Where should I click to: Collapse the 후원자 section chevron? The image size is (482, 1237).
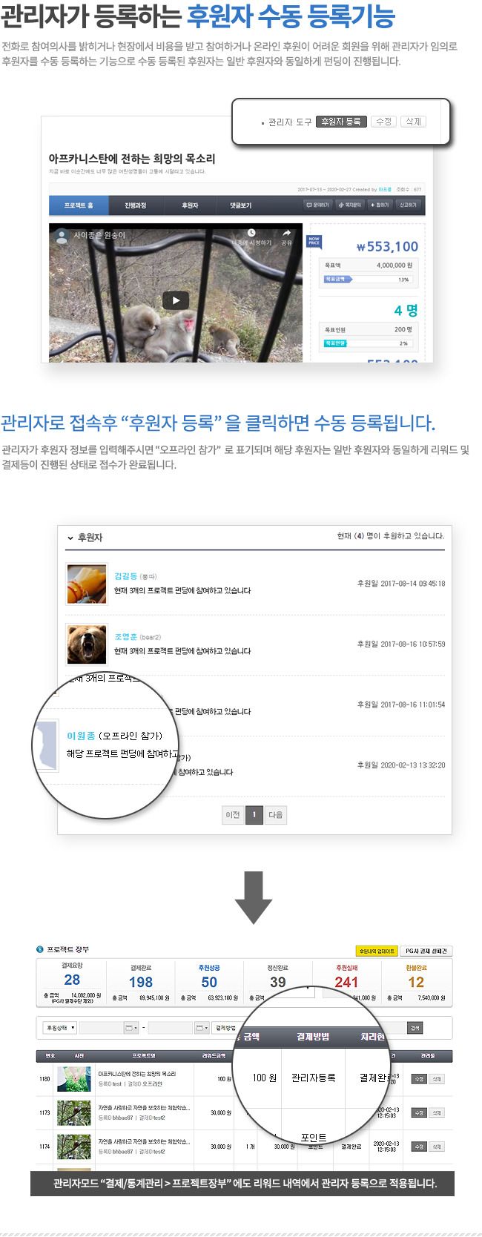coord(70,538)
